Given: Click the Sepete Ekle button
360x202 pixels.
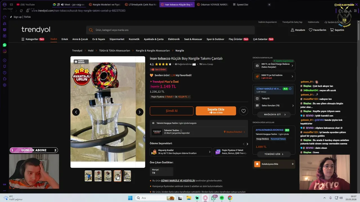Looking at the screenshot, I should pyautogui.click(x=216, y=111).
